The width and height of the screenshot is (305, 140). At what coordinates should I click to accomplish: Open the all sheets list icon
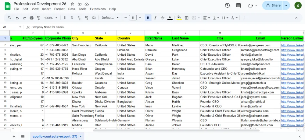(23, 137)
